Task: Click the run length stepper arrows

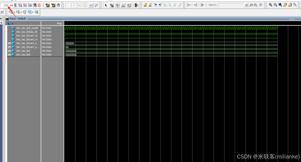Action: pyautogui.click(x=15, y=5)
